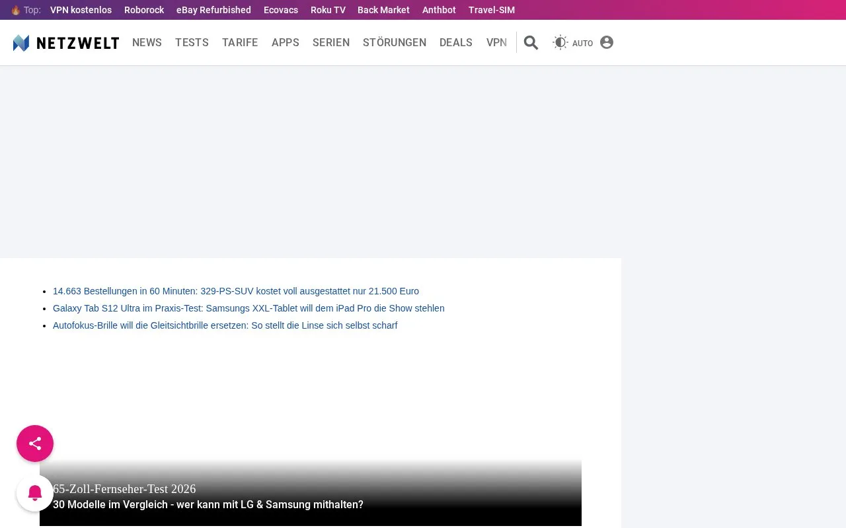Open the NEWS menu item

147,43
